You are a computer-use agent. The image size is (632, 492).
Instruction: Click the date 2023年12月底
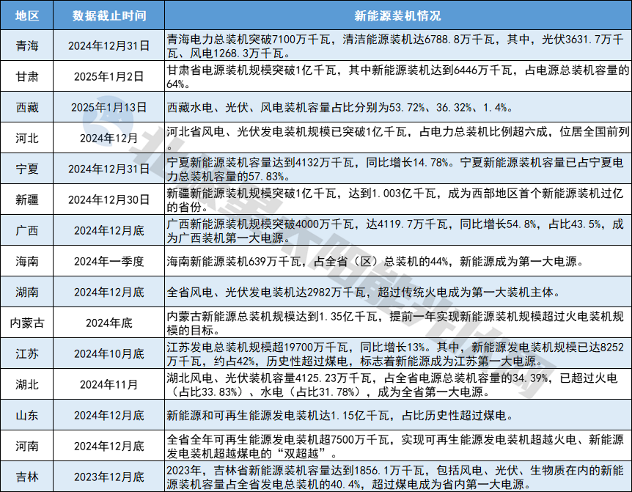(x=109, y=477)
